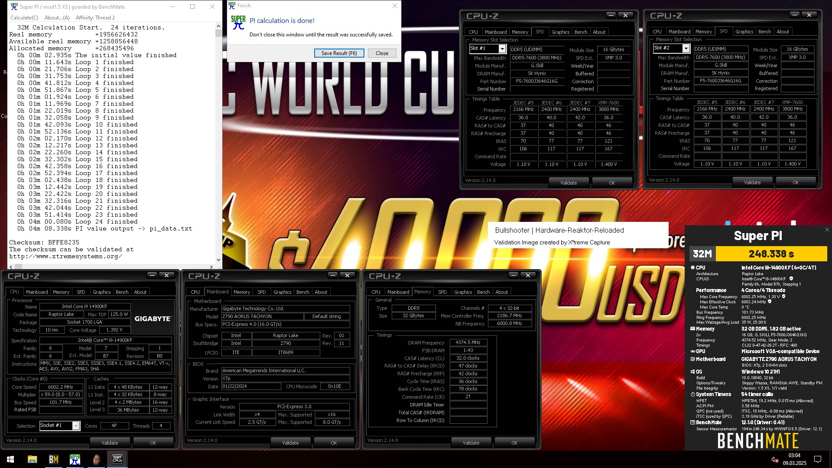
Task: Click Validate in CPU-Z CPU window
Action: pos(110,443)
